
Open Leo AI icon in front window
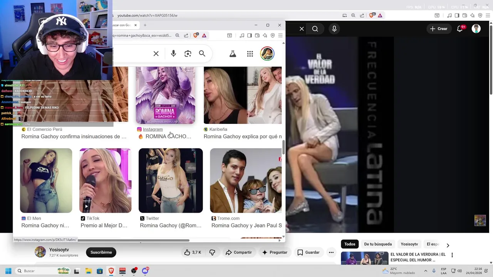pyautogui.click(x=265, y=35)
